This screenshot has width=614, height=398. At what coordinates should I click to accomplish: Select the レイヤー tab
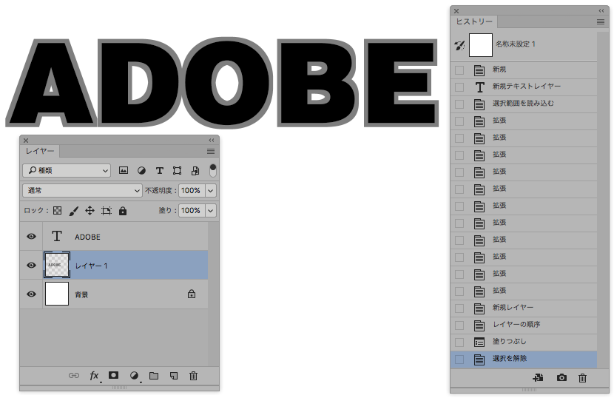[39, 151]
